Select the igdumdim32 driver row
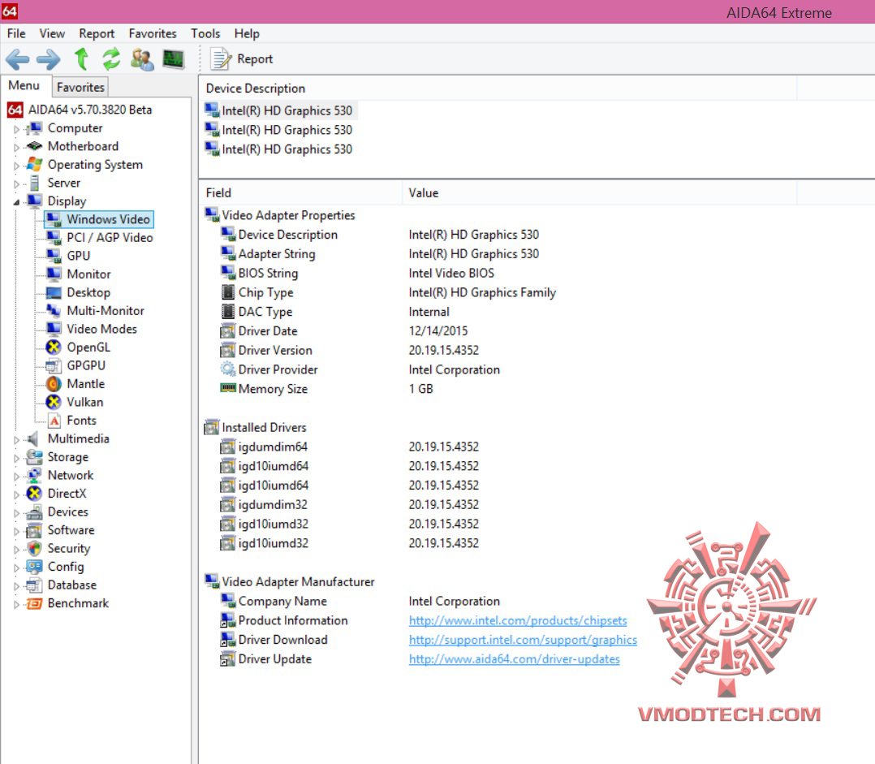 349,504
